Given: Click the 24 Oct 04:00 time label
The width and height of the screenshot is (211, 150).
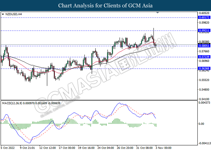Looking at the screenshot, I should 106,148.
